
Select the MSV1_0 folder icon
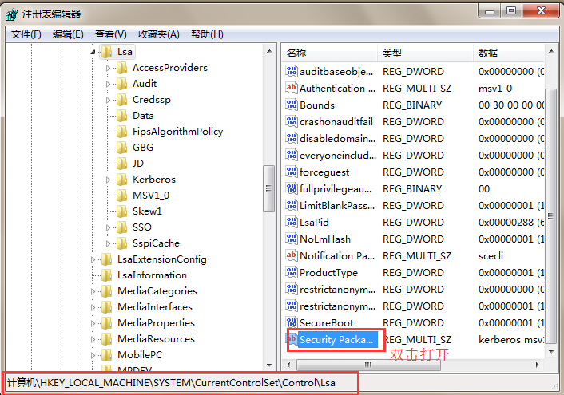pos(122,196)
